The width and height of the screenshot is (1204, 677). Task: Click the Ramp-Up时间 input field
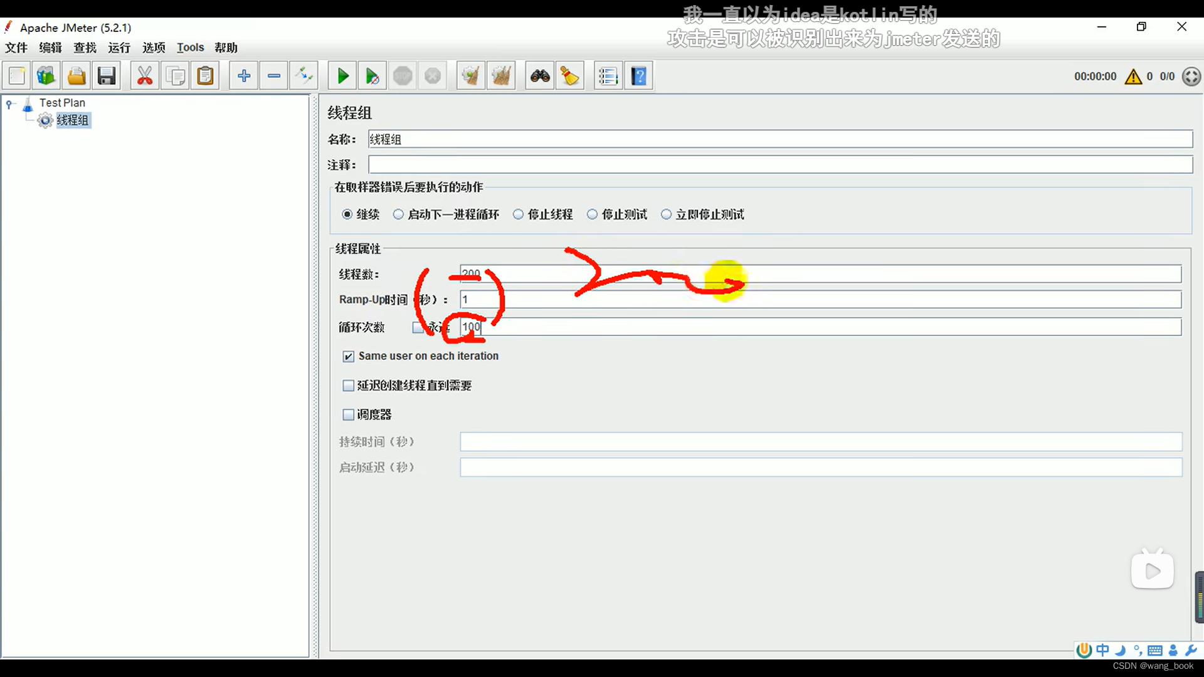(821, 300)
